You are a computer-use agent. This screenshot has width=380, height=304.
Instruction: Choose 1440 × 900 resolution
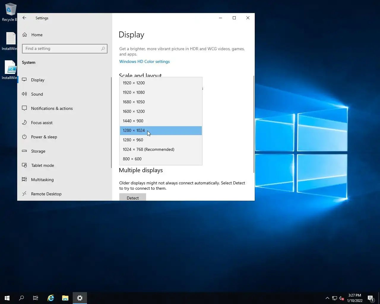pos(161,121)
